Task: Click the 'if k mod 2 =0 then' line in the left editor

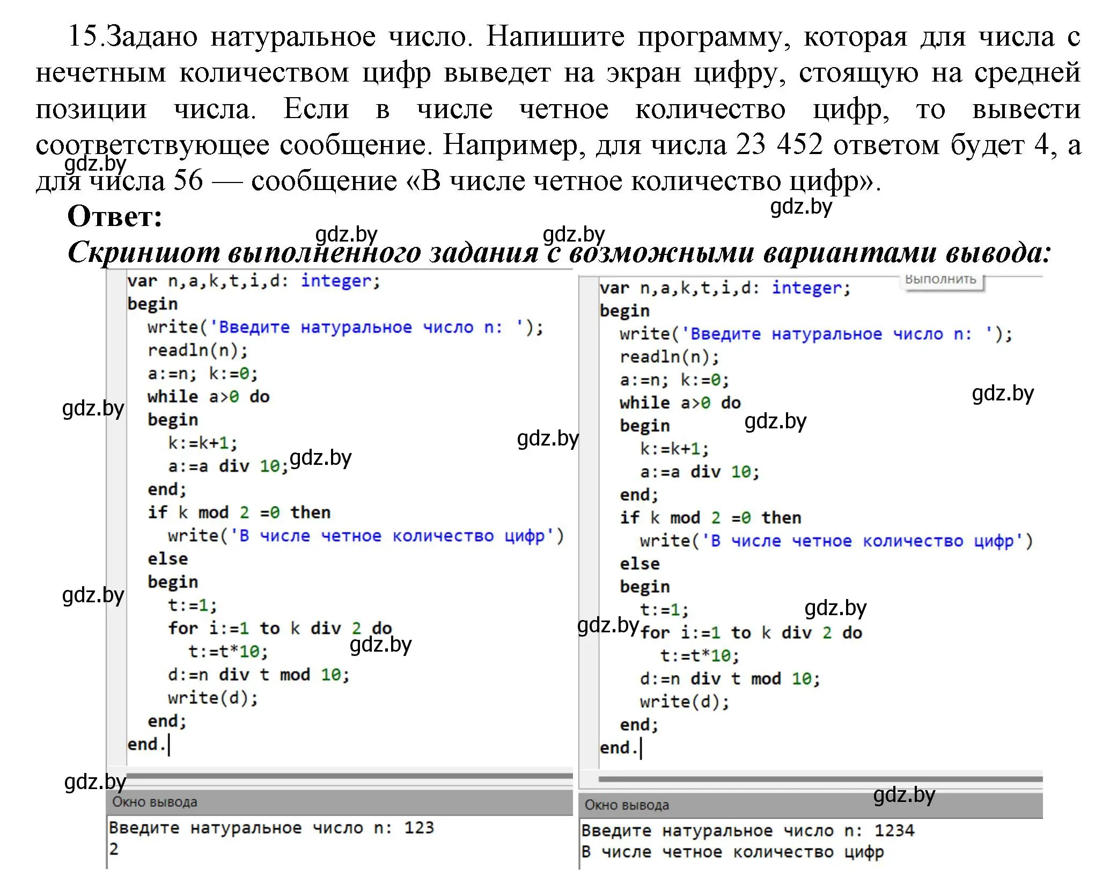Action: (239, 512)
